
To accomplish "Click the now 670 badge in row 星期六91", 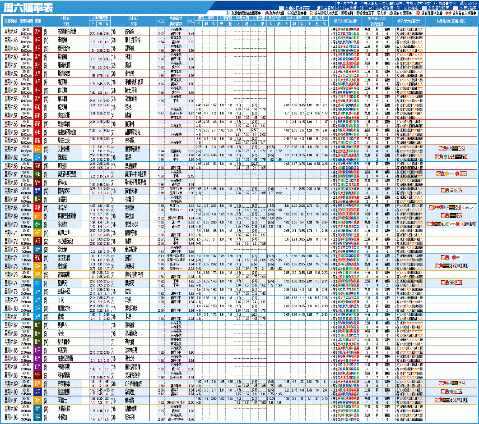I will click(450, 400).
